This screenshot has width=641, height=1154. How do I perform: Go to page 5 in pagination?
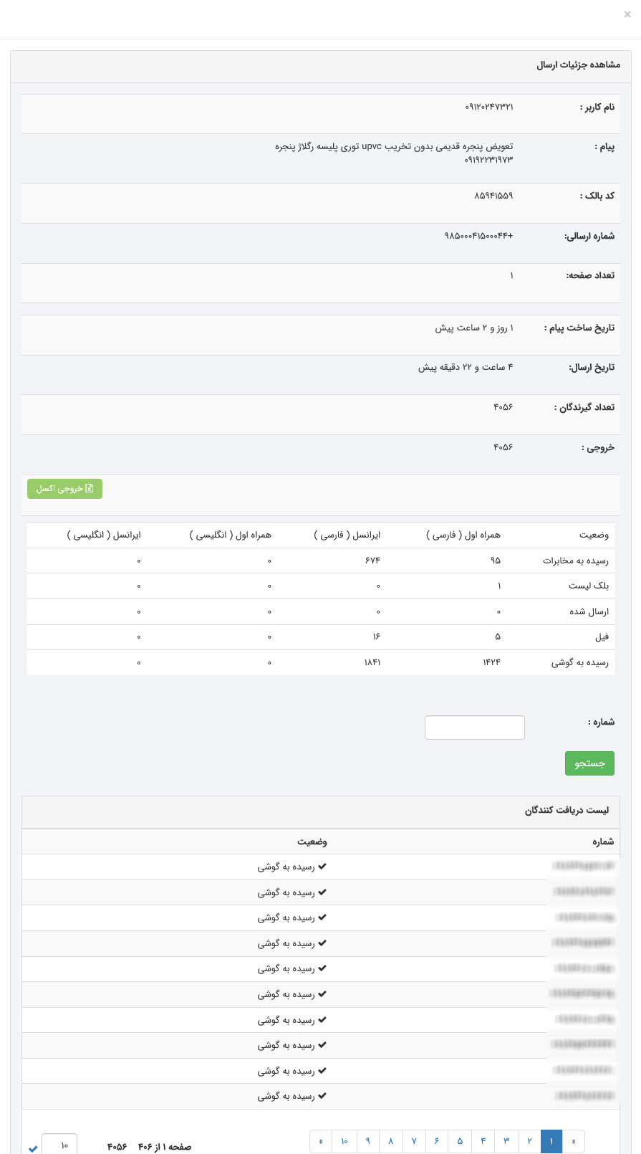point(460,1141)
